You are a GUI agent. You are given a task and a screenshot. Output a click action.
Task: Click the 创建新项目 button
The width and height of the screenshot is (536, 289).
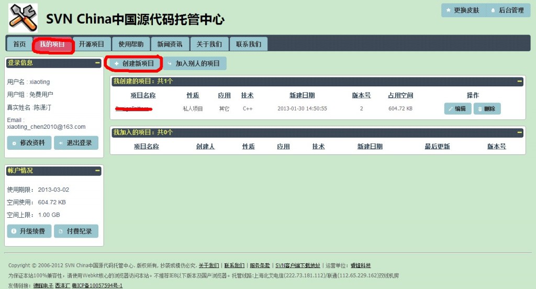tap(135, 64)
